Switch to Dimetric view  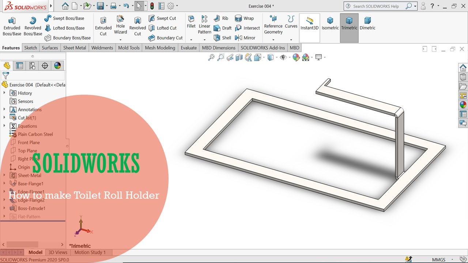click(x=367, y=23)
